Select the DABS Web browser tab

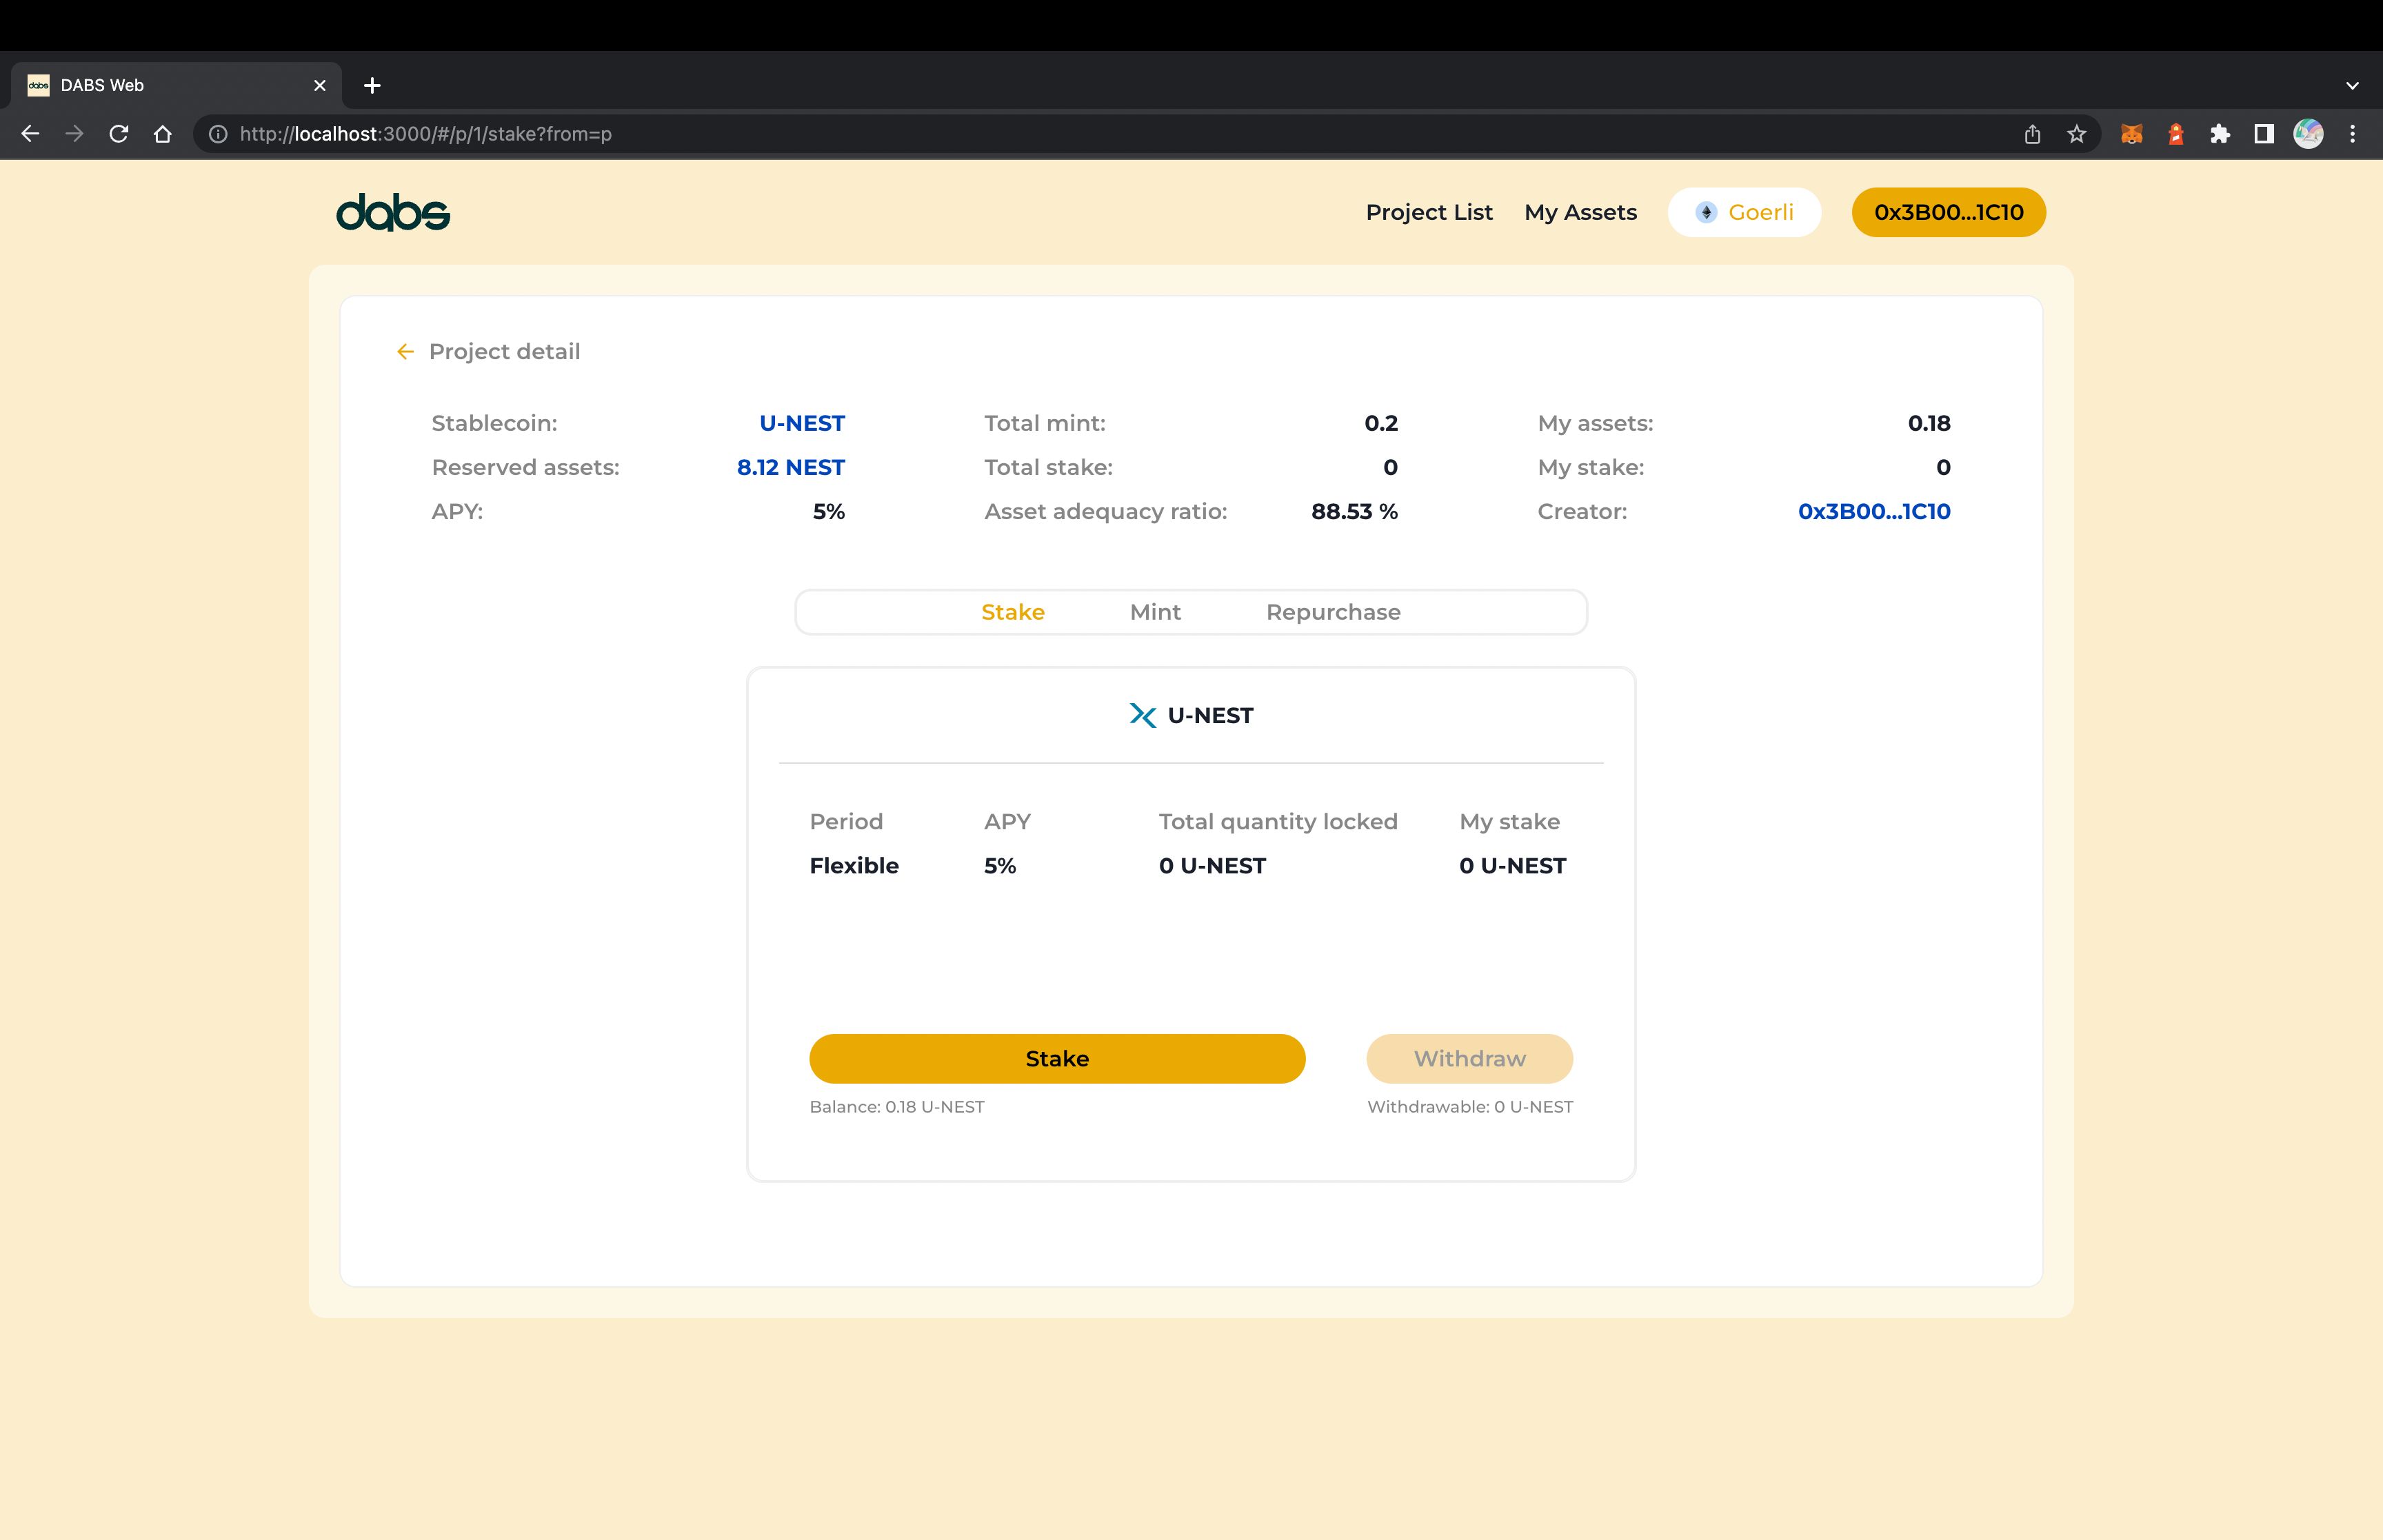tap(176, 86)
